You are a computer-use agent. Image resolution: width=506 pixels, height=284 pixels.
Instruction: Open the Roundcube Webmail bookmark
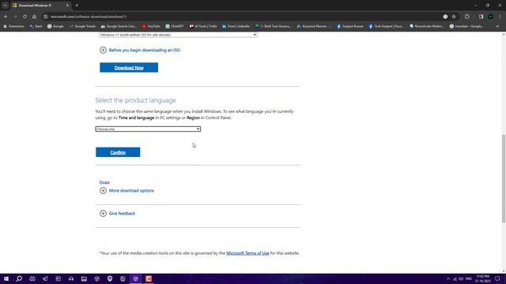[427, 26]
